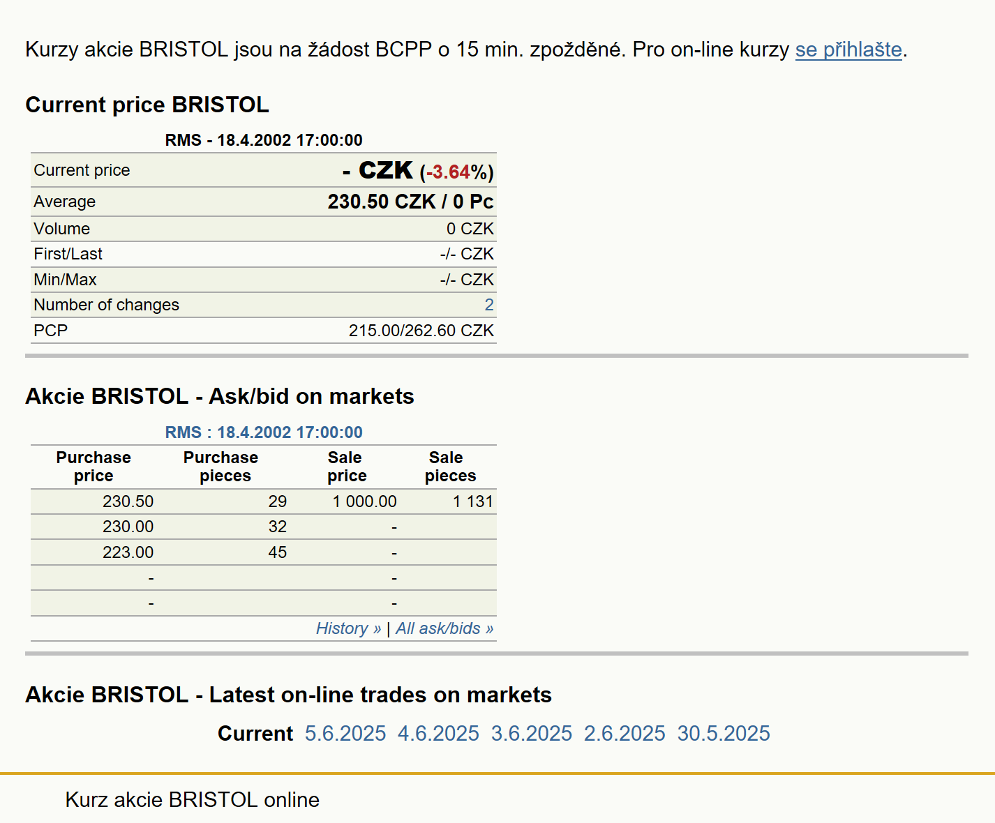Click the Sale pieces column header
The height and width of the screenshot is (823, 995).
[x=450, y=467]
